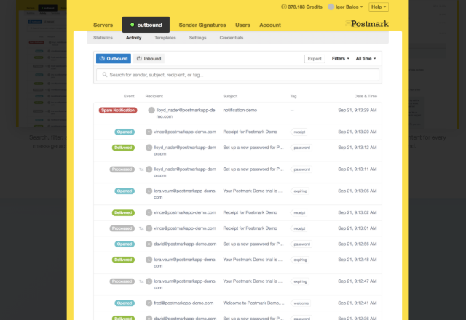The width and height of the screenshot is (466, 320).
Task: Click the Recipient column header
Action: pos(154,96)
